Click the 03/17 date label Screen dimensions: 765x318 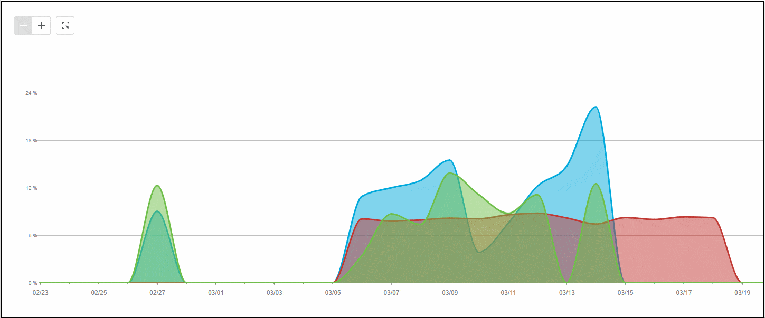[684, 292]
